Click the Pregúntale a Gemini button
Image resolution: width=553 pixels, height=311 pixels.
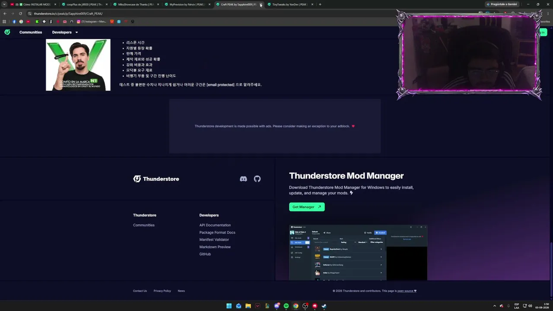point(502,4)
